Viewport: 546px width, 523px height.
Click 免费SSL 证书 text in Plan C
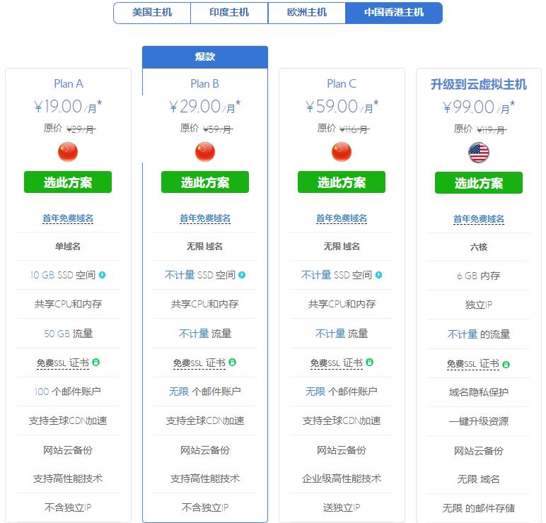(337, 363)
